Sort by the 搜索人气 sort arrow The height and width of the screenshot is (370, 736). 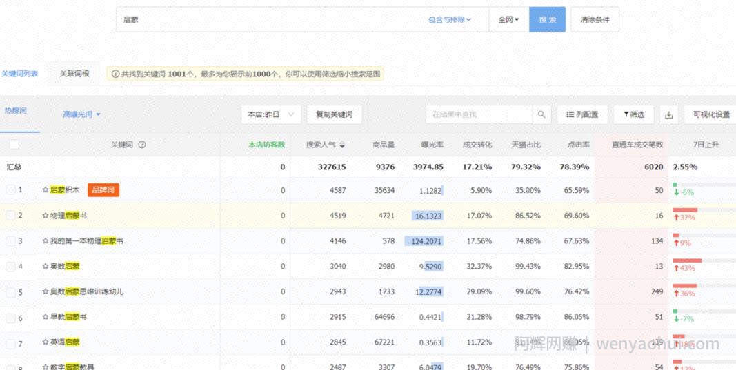342,145
